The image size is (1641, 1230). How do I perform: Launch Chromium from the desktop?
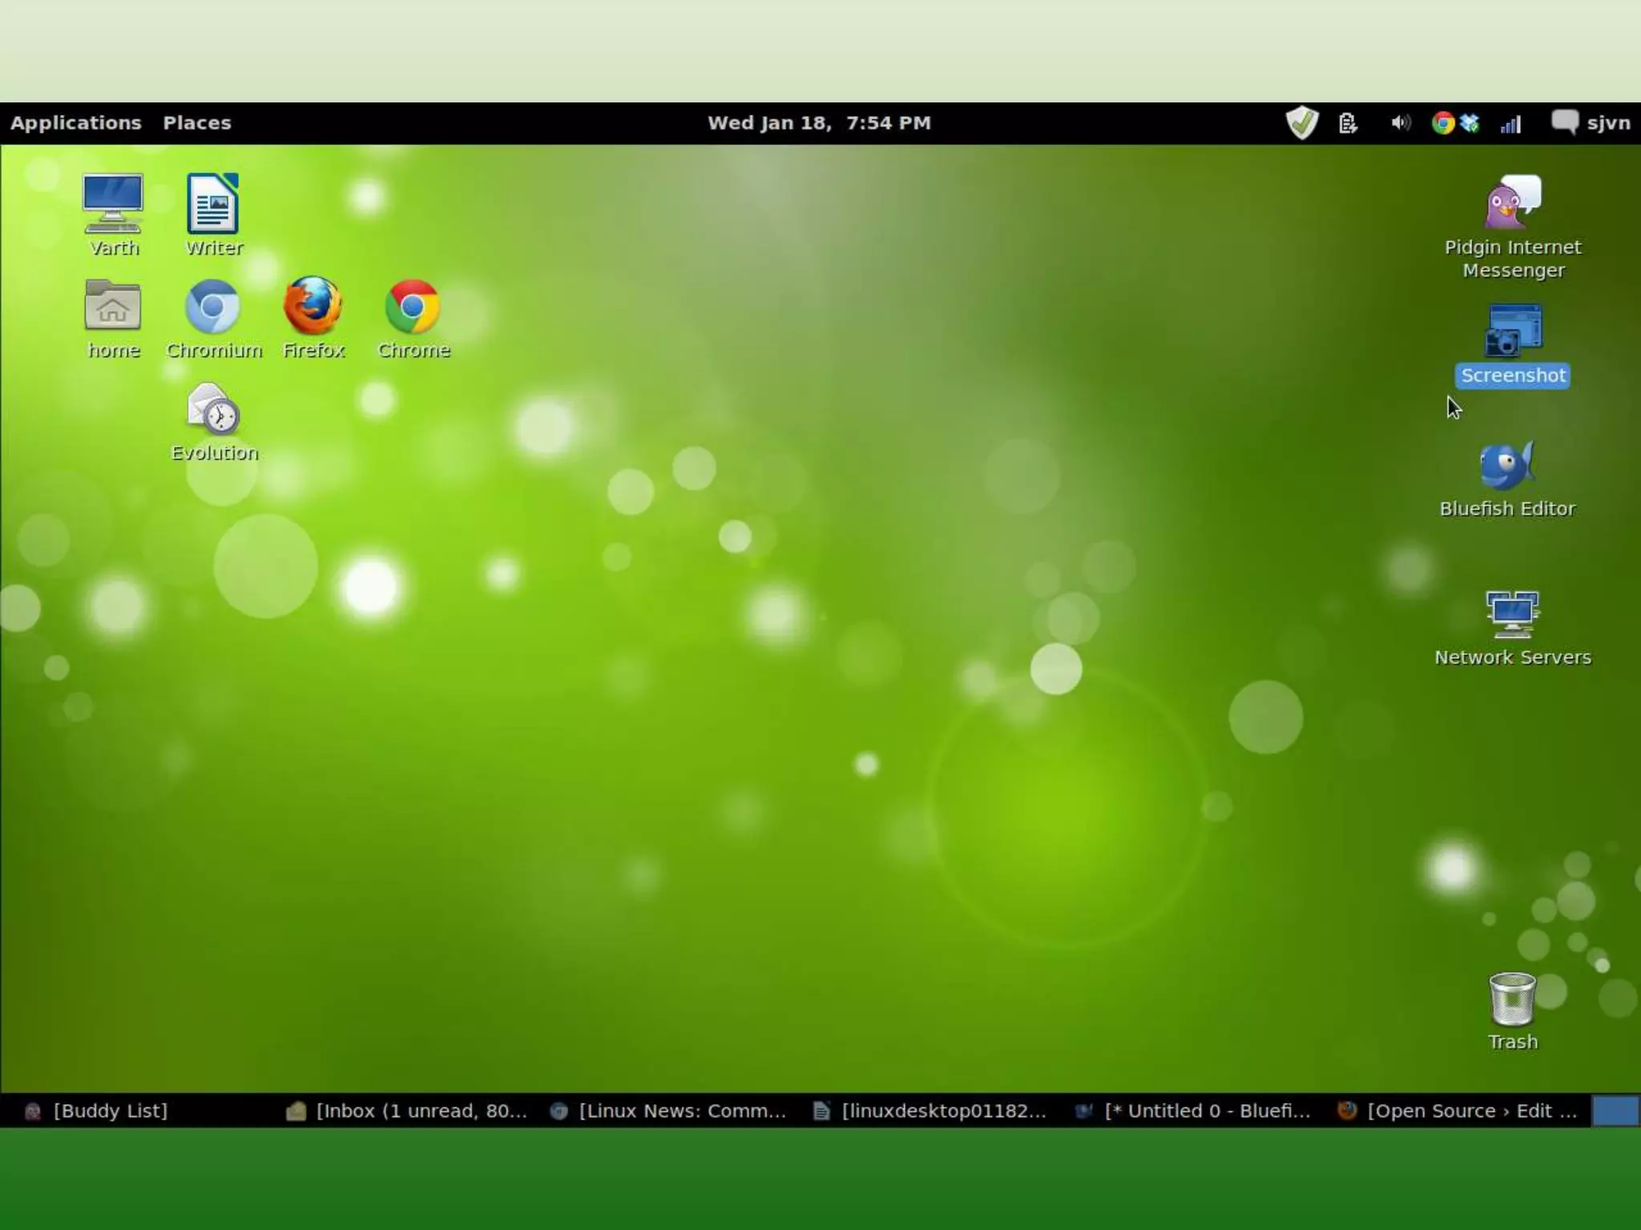pyautogui.click(x=212, y=307)
